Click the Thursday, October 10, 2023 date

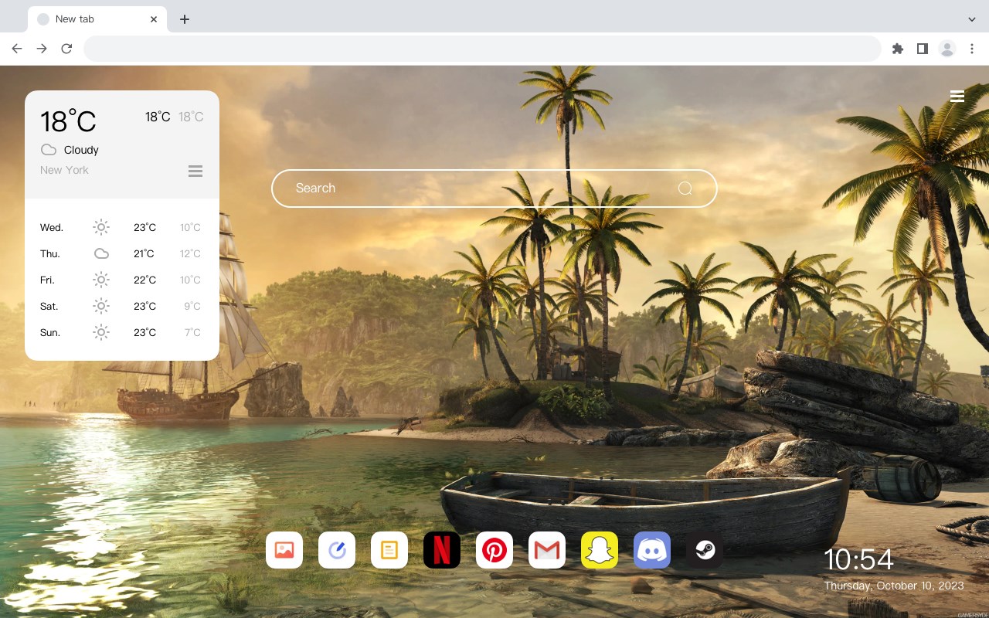(894, 586)
